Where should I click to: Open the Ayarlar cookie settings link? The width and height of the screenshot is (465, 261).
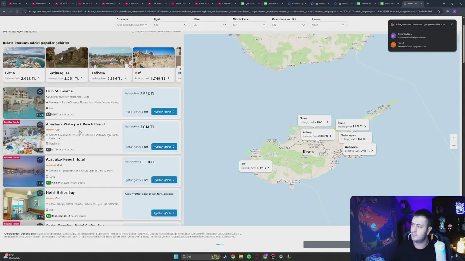(x=220, y=244)
